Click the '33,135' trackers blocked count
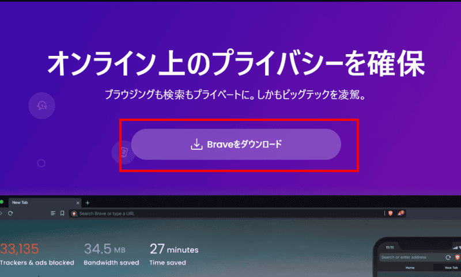461x277 pixels. 20,249
